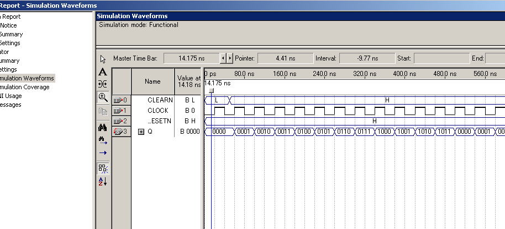Click the Q value segment 1000
Image resolution: width=505 pixels, height=229 pixels.
(384, 132)
